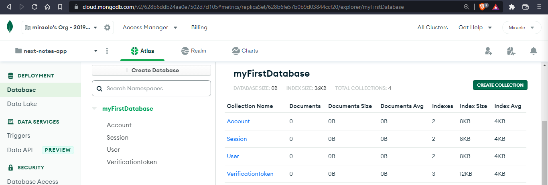Click the Index Avg column header
The width and height of the screenshot is (548, 185).
click(507, 106)
